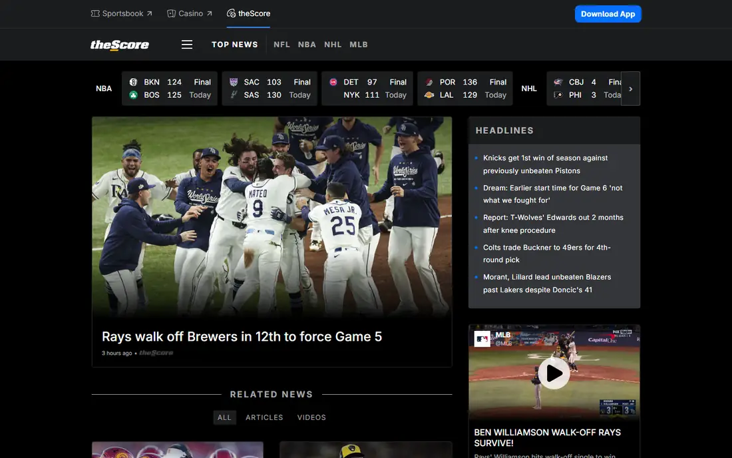
Task: Click theScore source label under headline
Action: [x=156, y=353]
